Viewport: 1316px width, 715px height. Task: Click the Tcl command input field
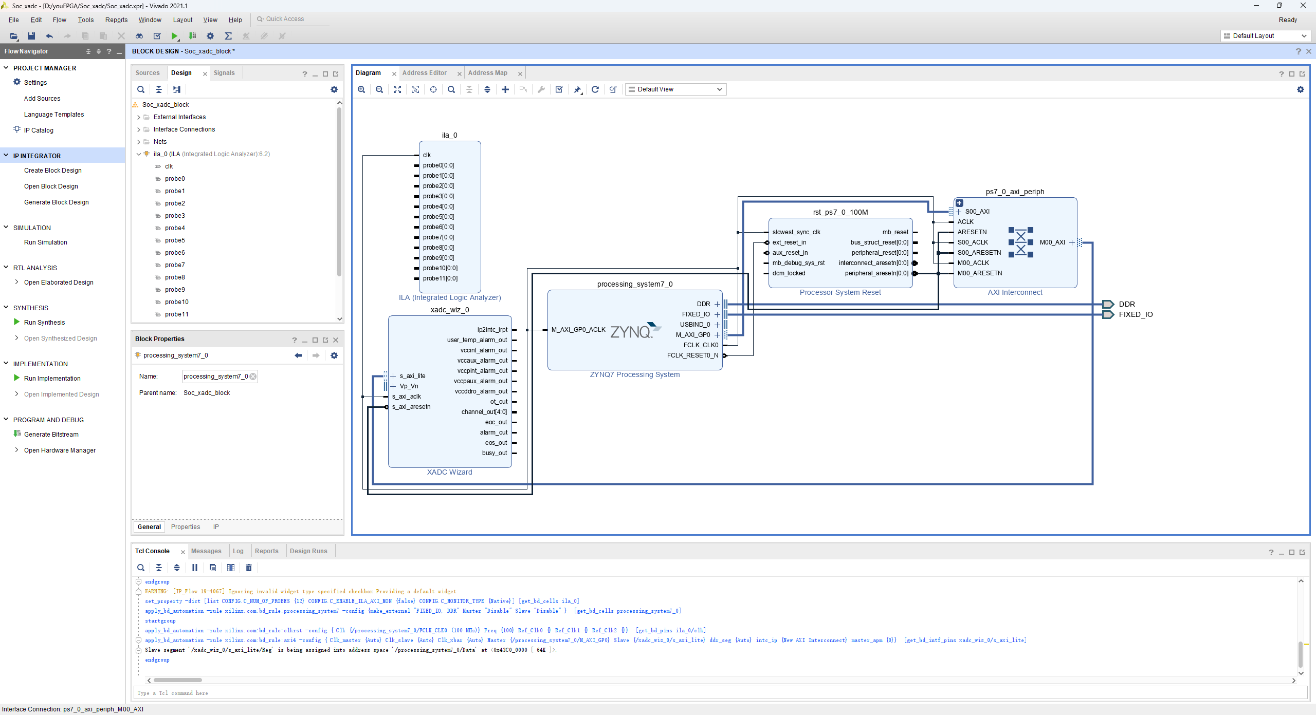[720, 693]
